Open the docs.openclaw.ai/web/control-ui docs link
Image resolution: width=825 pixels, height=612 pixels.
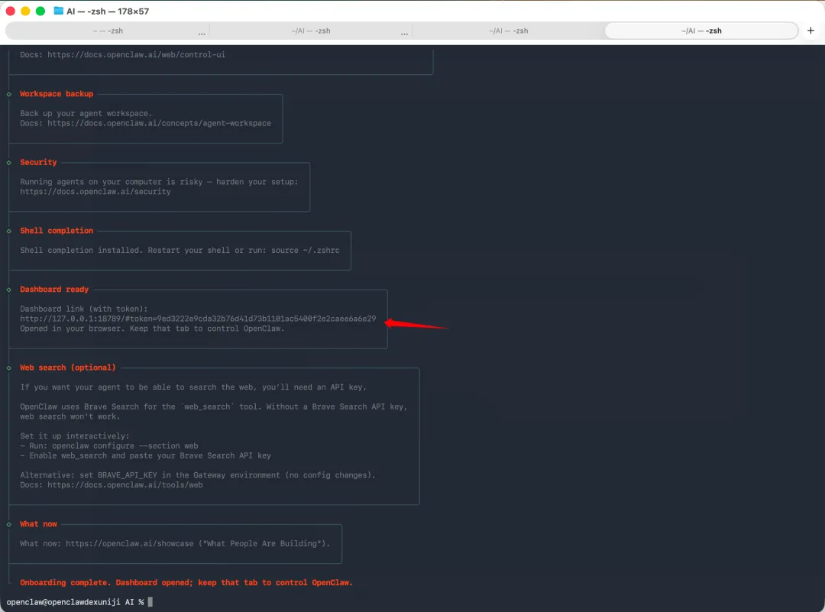click(x=136, y=55)
